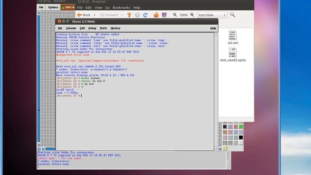Open tkcon Prefs menu
311x175 pixels.
click(104, 28)
